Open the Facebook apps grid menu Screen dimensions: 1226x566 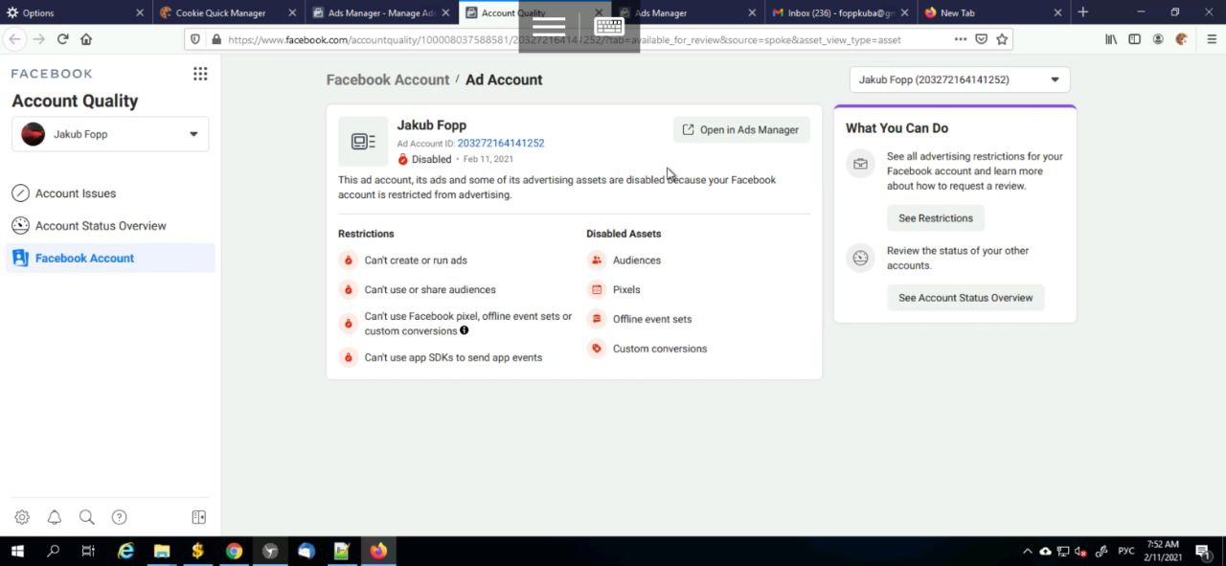coord(200,74)
